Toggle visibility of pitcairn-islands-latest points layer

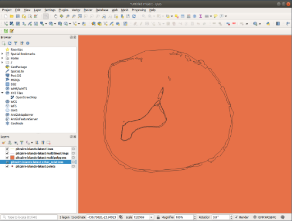pos(7,166)
